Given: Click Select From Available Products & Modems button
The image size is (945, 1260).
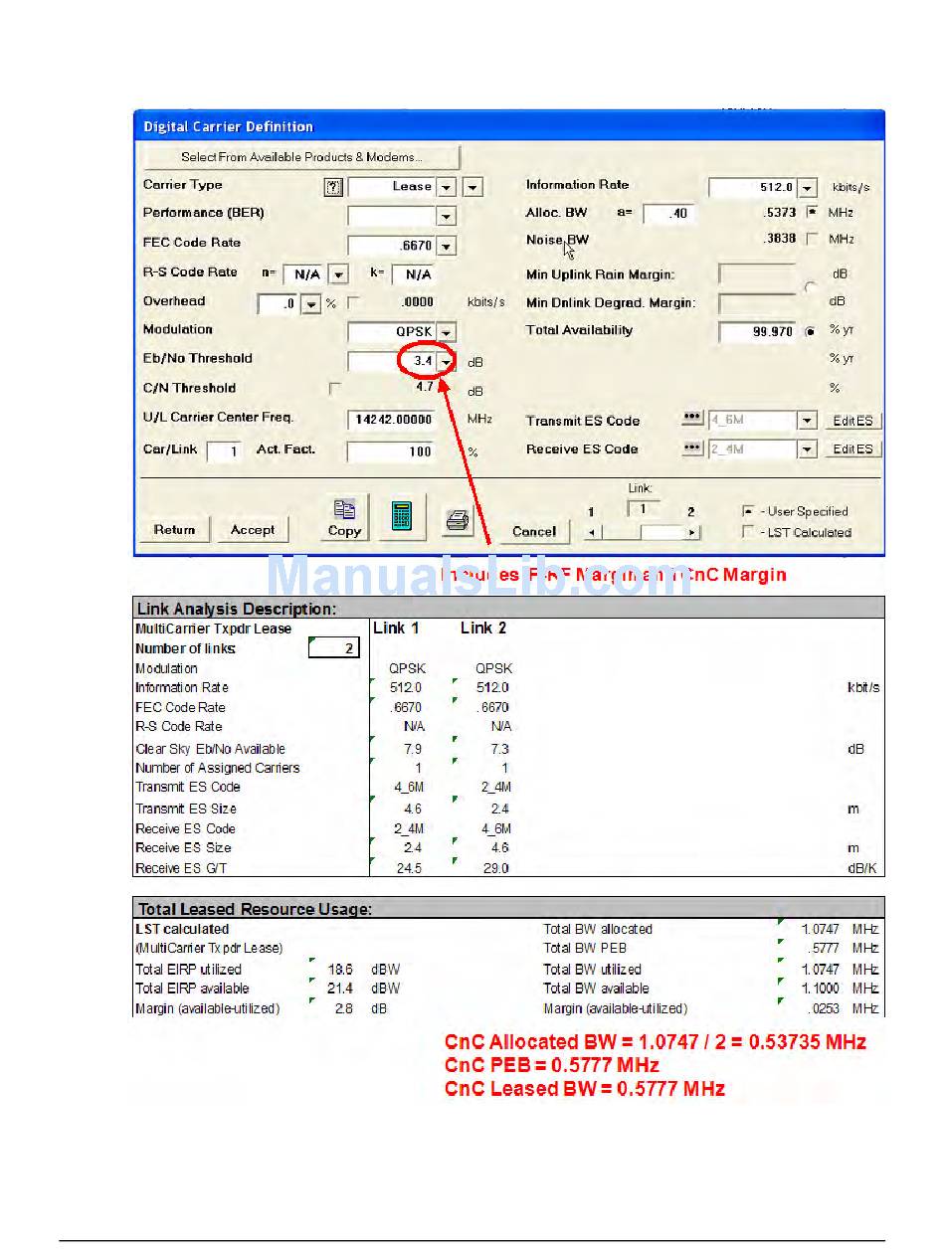Looking at the screenshot, I should [x=301, y=157].
